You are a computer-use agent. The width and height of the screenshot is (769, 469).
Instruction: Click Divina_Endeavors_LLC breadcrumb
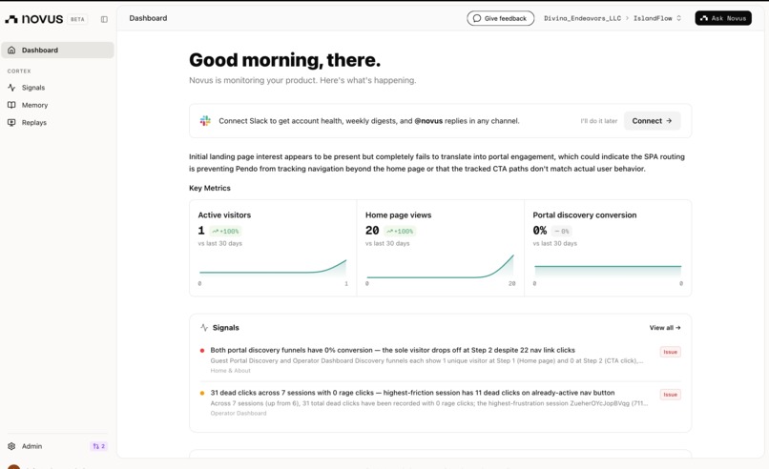coord(582,18)
